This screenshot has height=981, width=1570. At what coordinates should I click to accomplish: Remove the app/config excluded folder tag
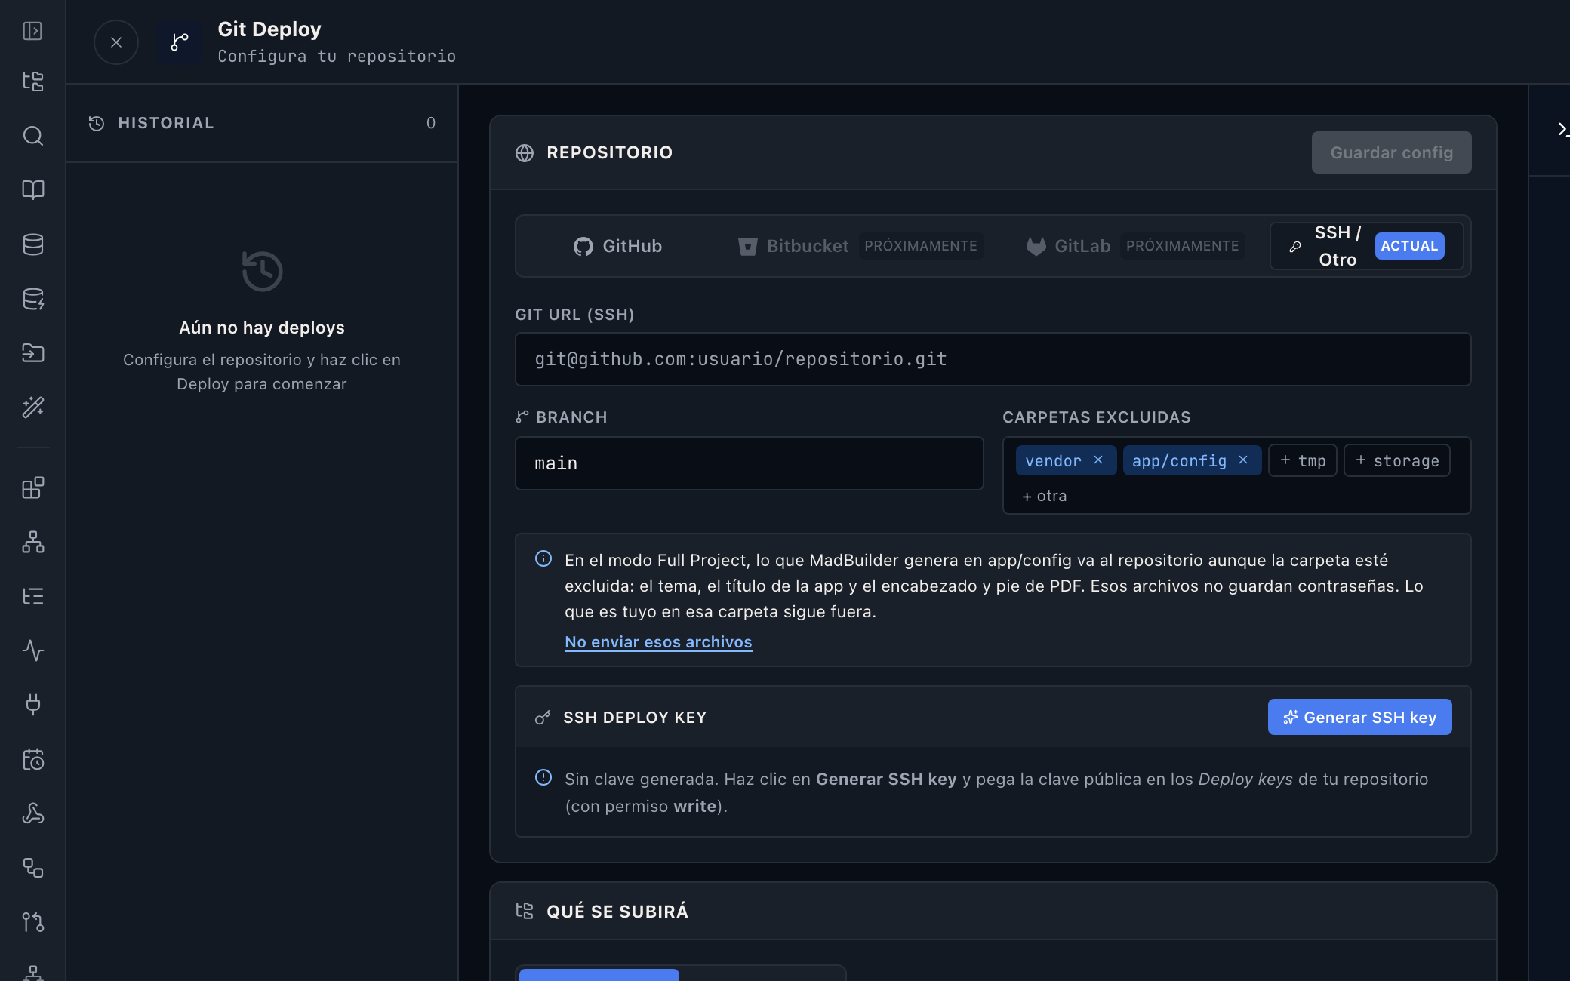(x=1243, y=460)
